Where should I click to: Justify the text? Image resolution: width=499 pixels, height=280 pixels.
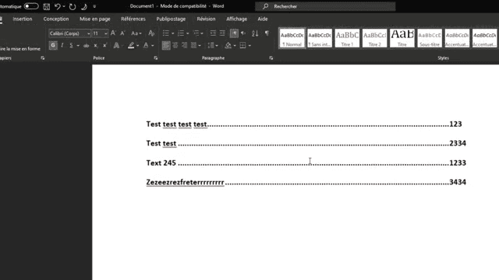click(193, 45)
